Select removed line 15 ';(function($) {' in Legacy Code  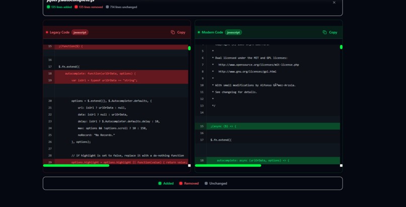click(x=115, y=46)
